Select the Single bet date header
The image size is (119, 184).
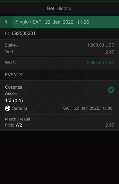click(52, 22)
